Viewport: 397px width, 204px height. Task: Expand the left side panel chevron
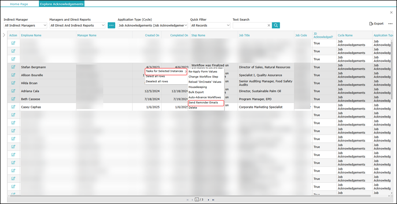(x=4, y=35)
